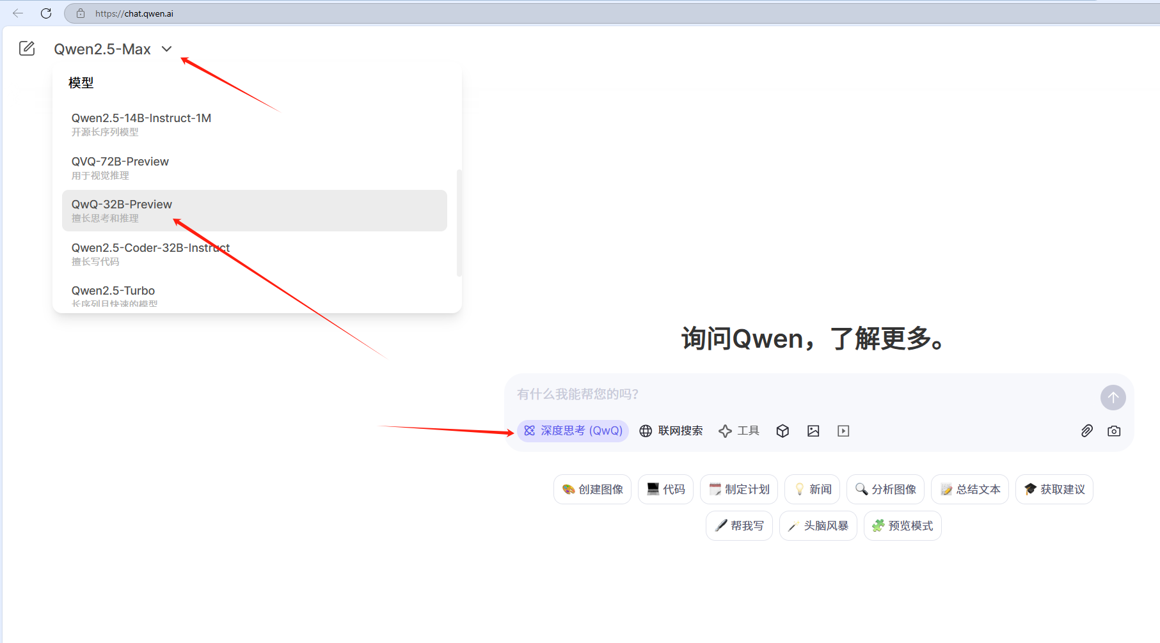Click the 制定计划 suggestion chip
This screenshot has height=643, width=1160.
[739, 490]
